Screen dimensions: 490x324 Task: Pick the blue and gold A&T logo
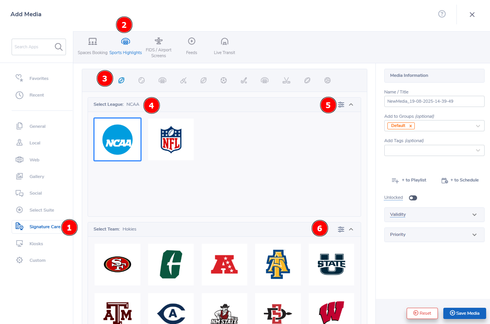tap(278, 265)
